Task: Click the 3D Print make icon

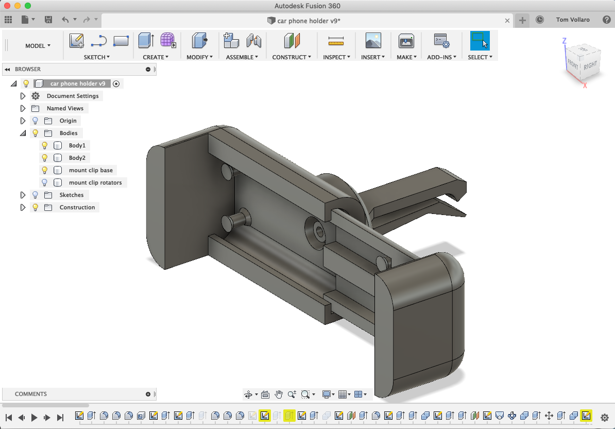Action: tap(406, 40)
